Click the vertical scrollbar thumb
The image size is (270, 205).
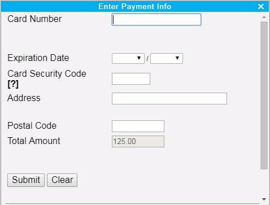point(264,95)
